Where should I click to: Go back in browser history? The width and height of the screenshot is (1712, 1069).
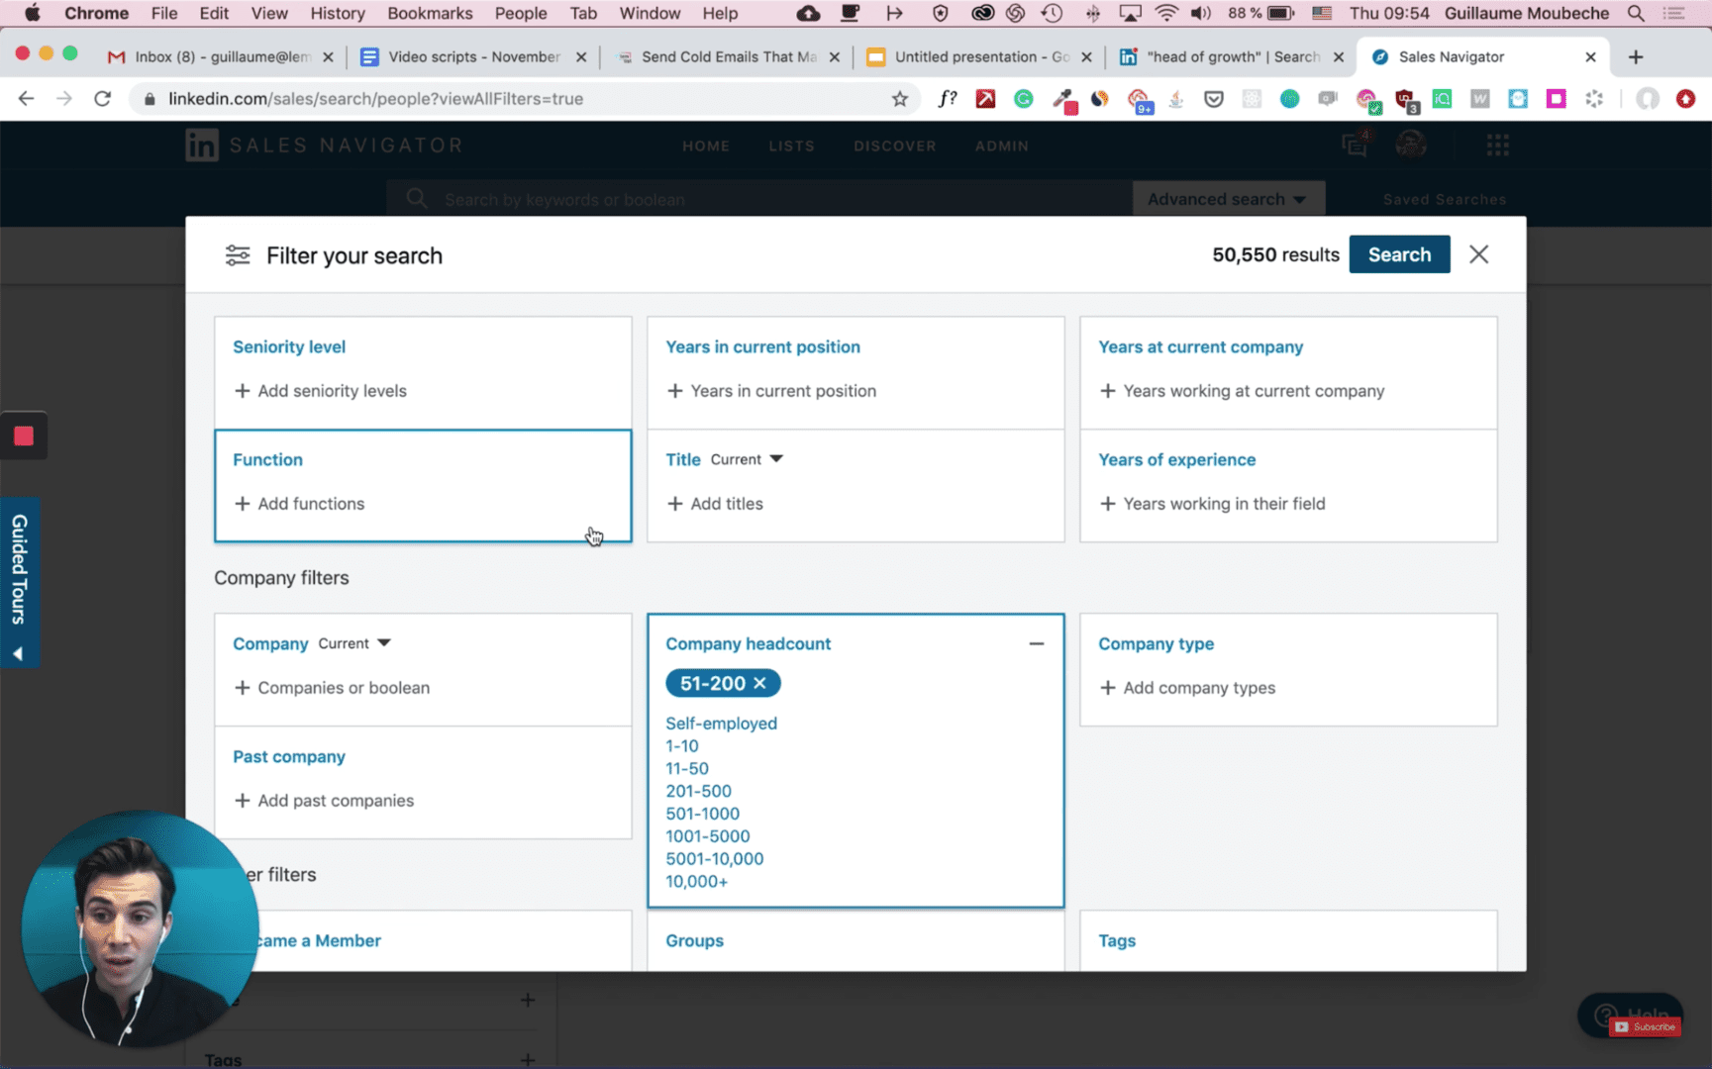coord(27,98)
